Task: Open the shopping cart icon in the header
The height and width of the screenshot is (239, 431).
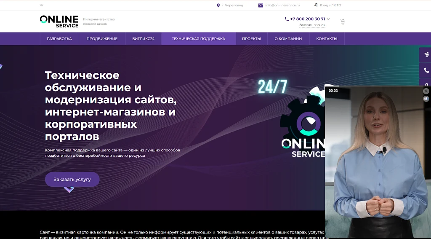Action: pos(343,21)
